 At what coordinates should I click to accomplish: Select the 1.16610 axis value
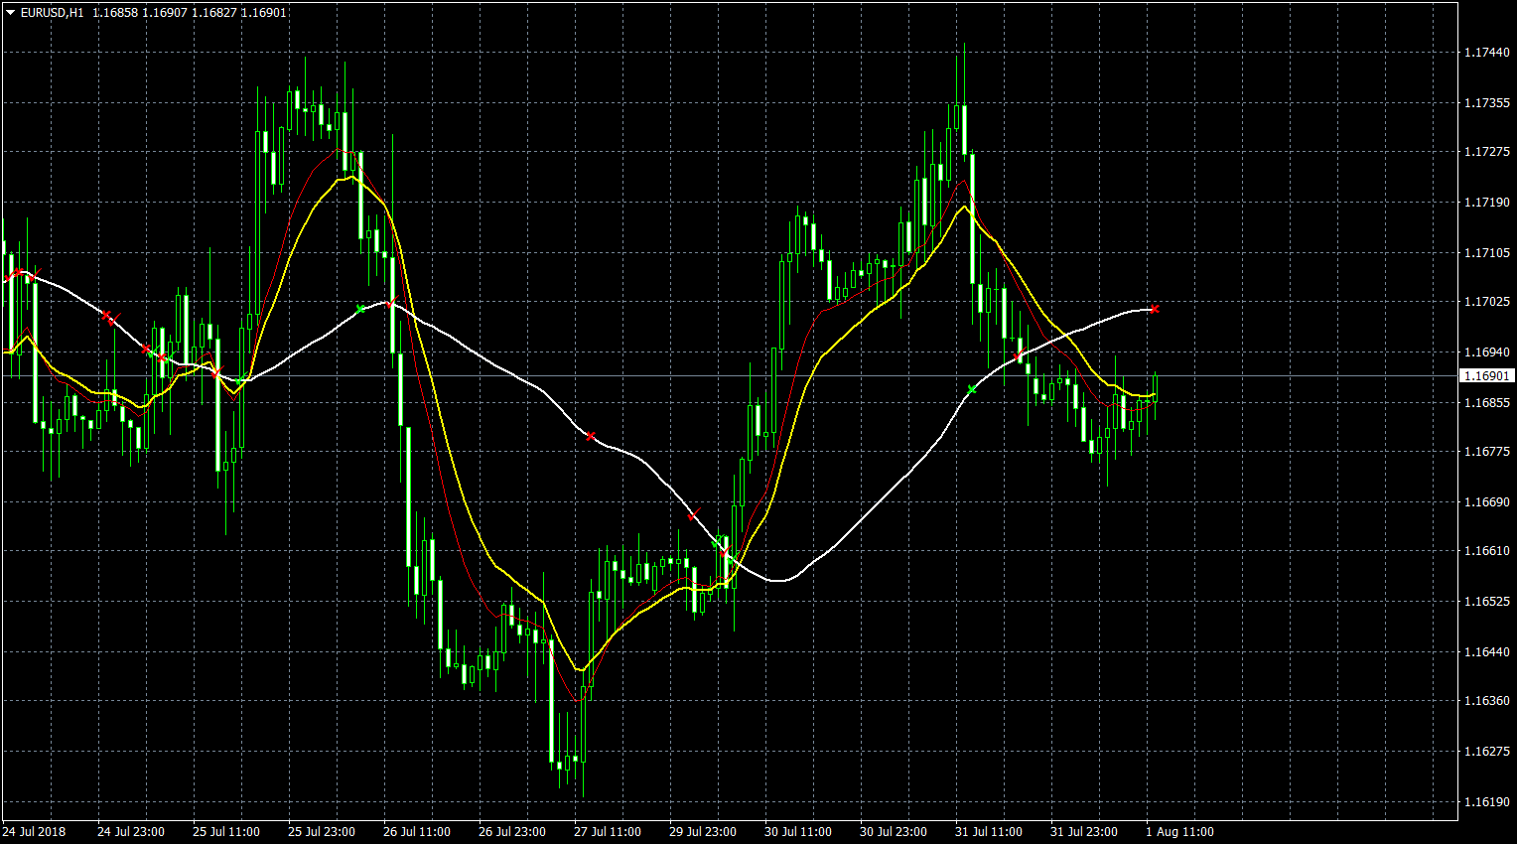pos(1487,551)
